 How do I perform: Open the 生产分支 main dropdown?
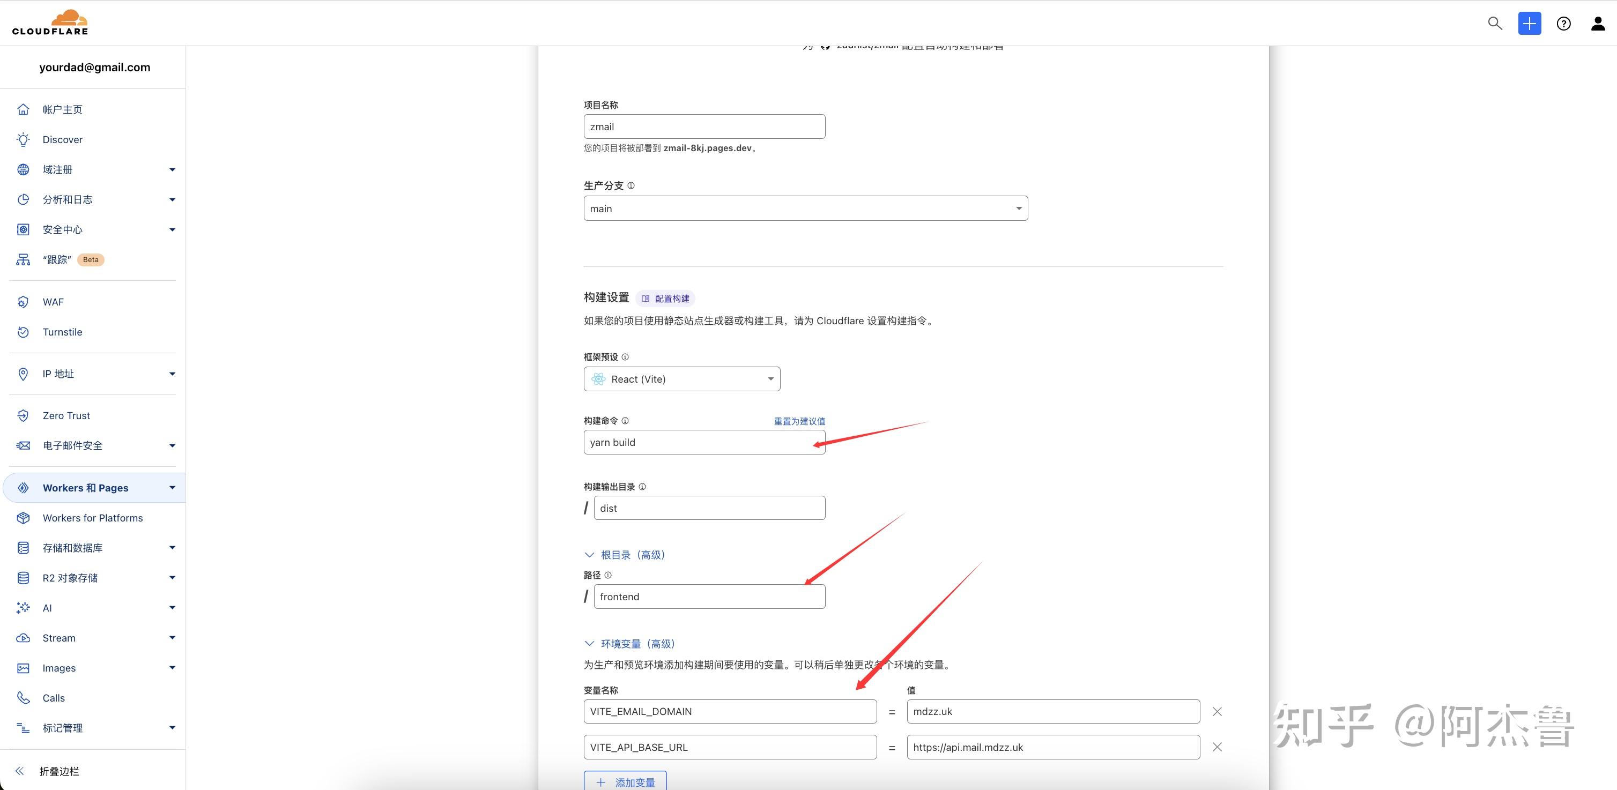pos(805,208)
